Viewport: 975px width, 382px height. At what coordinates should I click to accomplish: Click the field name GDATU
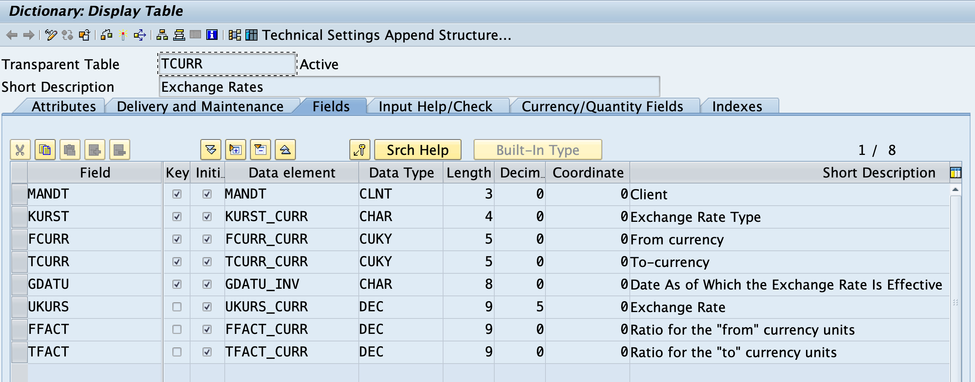[x=49, y=284]
